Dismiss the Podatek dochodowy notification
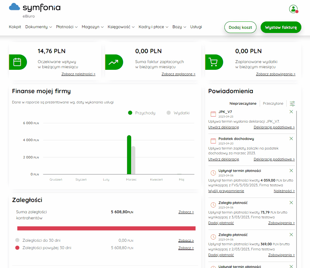This screenshot has height=268, width=310. 291,138
